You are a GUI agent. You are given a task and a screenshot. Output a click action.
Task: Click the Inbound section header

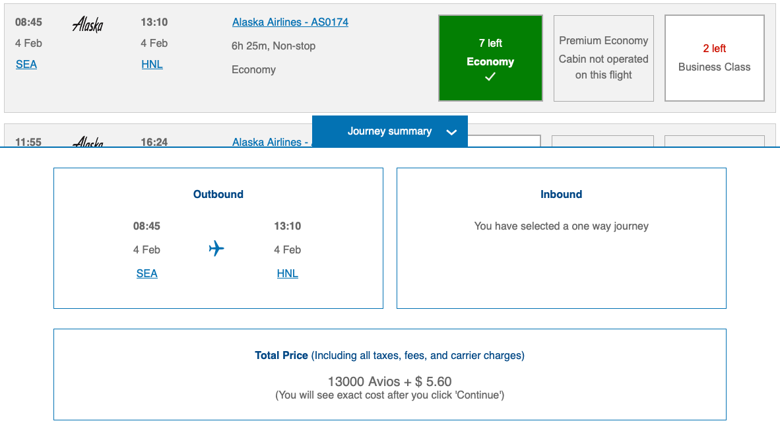point(561,194)
